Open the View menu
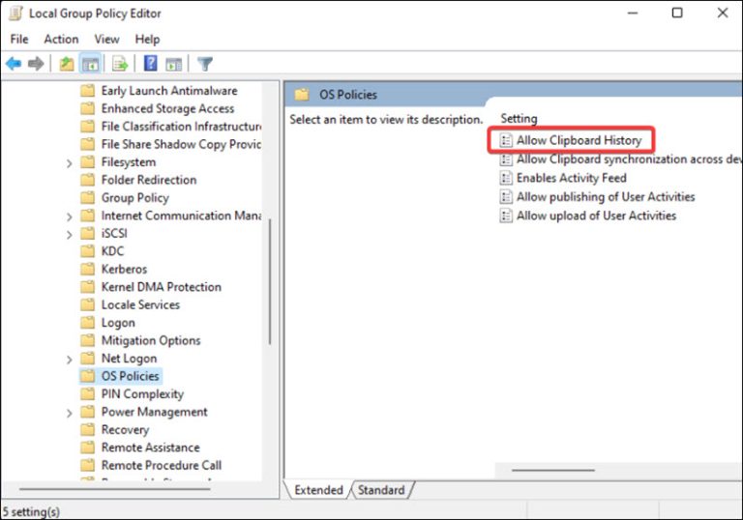743x520 pixels. click(106, 40)
